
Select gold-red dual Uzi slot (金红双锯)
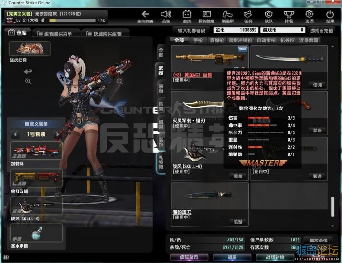click(36, 178)
